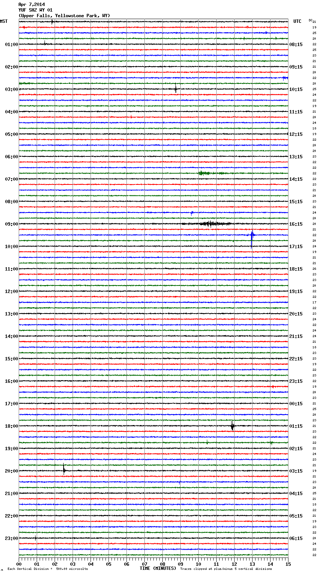
Task: Click the 'DC' column header
Action: [311, 20]
